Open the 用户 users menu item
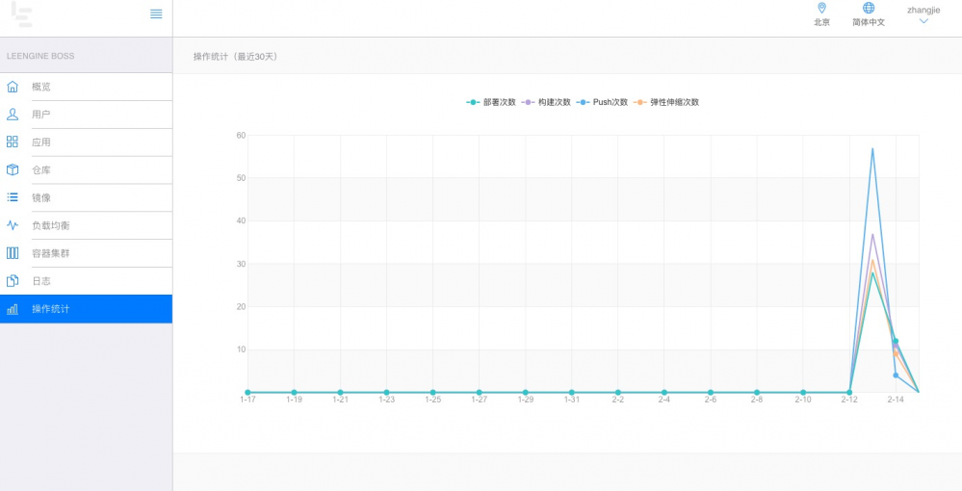The height and width of the screenshot is (491, 962). tap(86, 115)
